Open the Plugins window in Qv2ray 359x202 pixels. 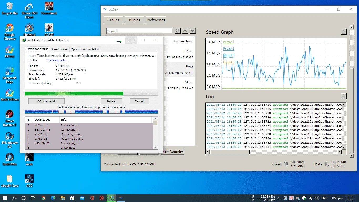tap(134, 20)
